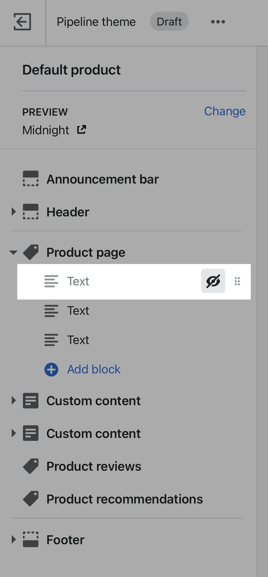Select the third Text block
Screen dimensions: 268x577
coord(134,340)
